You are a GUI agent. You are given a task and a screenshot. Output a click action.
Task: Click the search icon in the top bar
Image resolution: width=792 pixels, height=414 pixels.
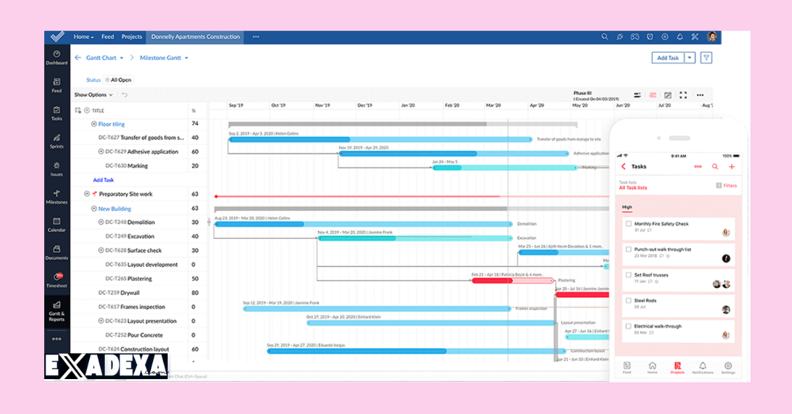[x=605, y=37]
